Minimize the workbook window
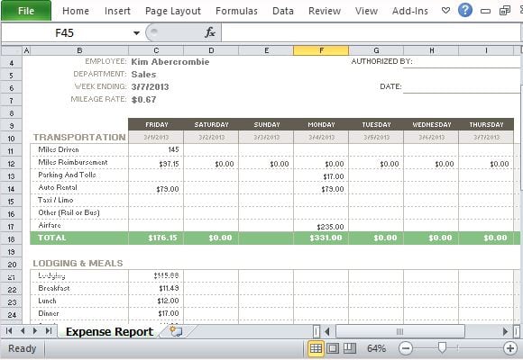The image size is (523, 360). click(485, 12)
